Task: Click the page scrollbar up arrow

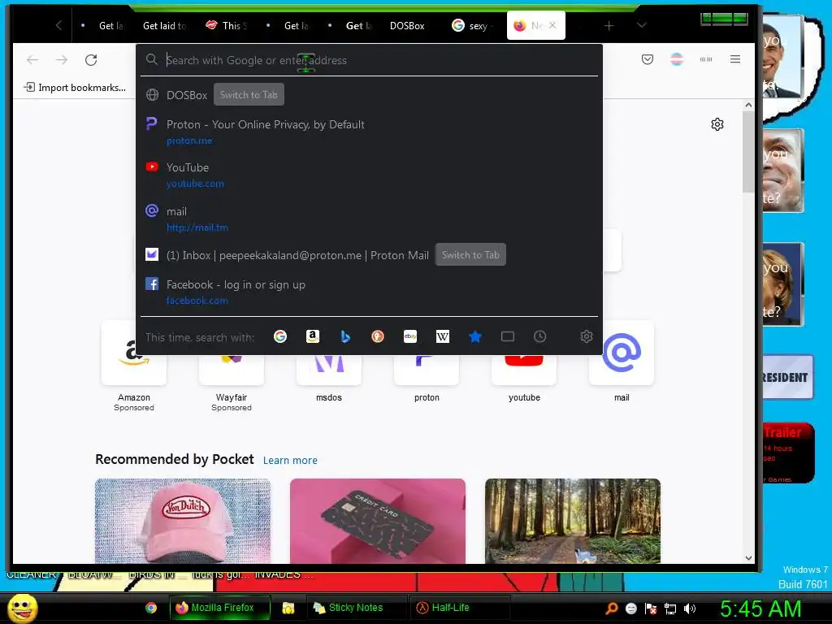Action: [x=748, y=105]
